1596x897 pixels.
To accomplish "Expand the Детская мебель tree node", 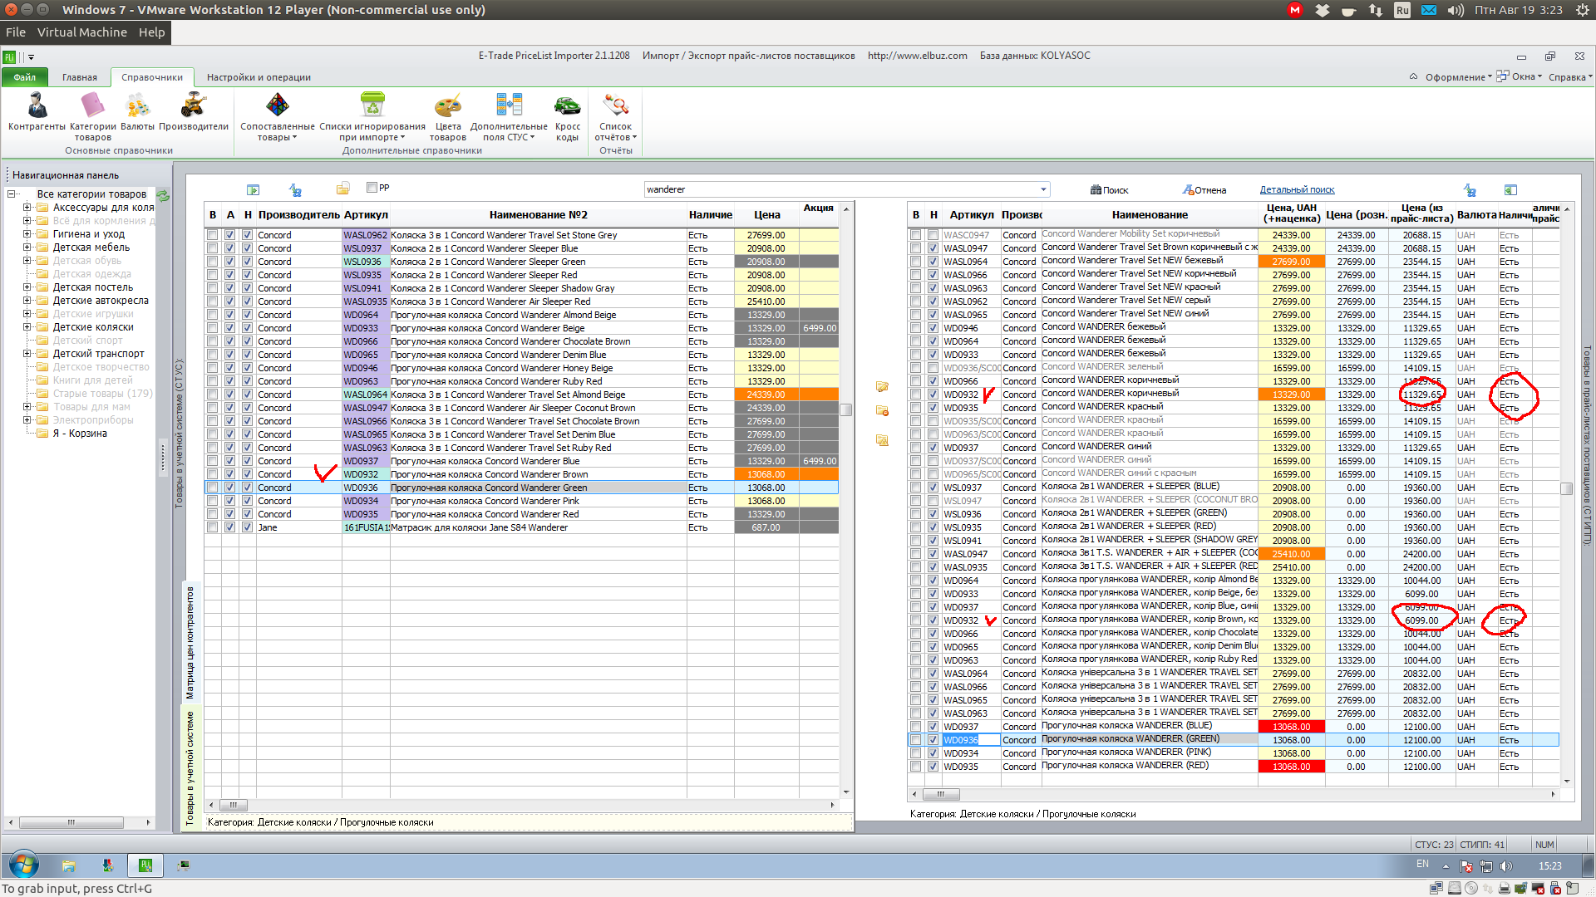I will click(x=27, y=248).
